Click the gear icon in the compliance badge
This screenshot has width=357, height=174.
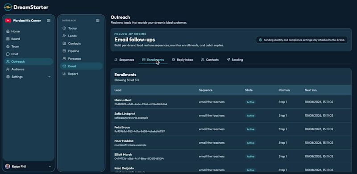(261, 40)
